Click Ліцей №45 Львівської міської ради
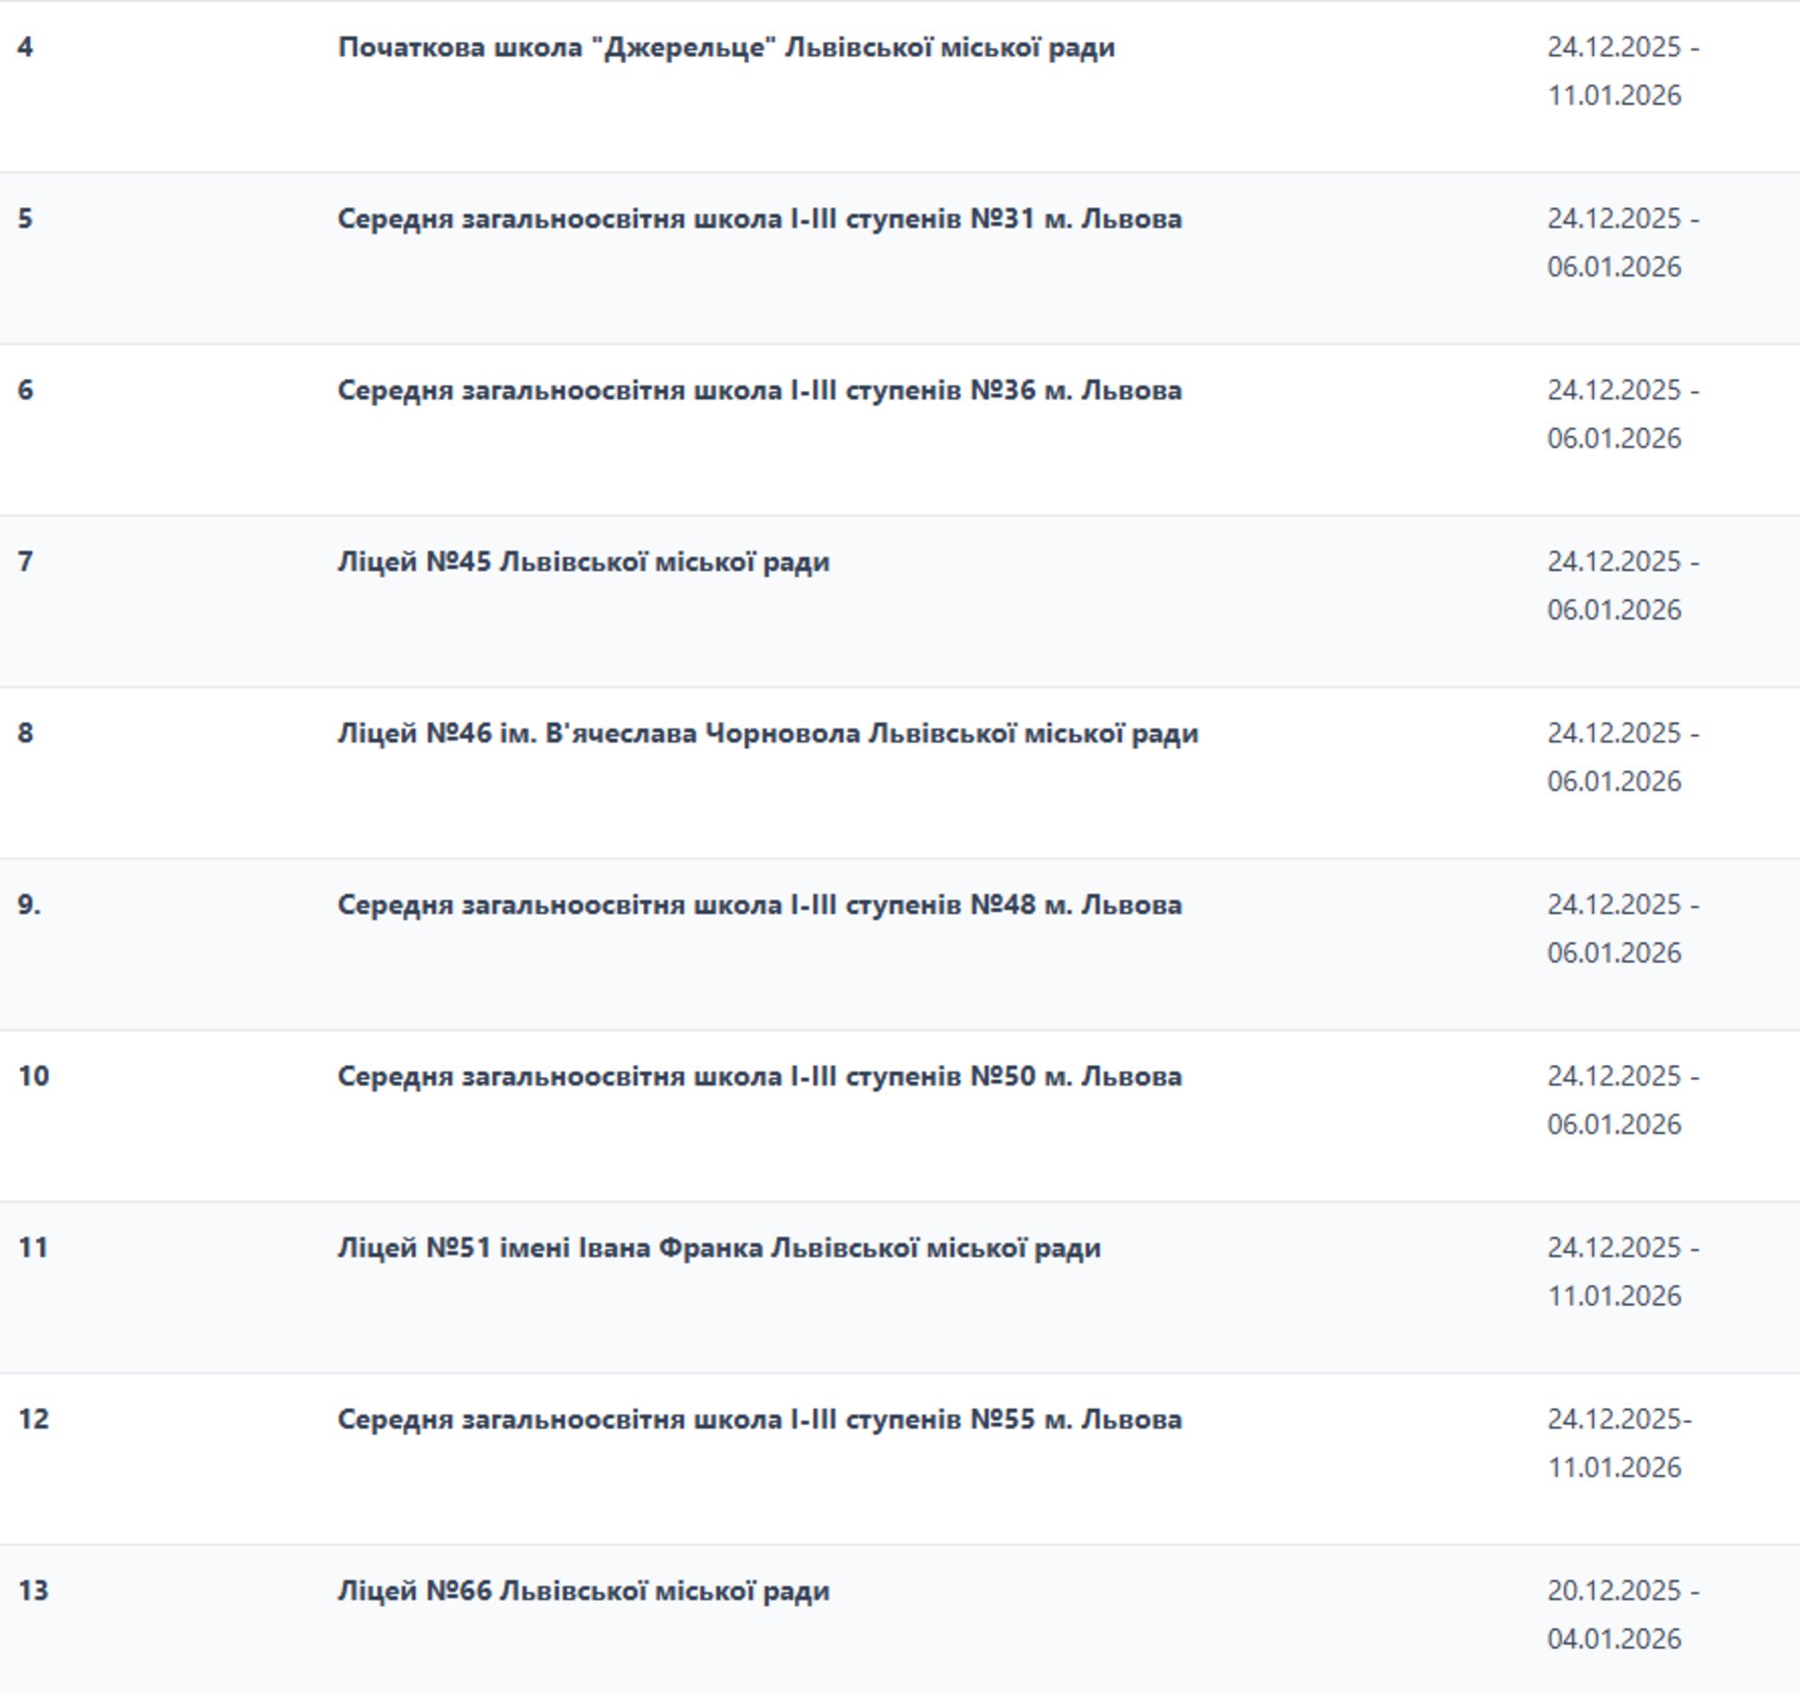This screenshot has width=1800, height=1693. pyautogui.click(x=583, y=562)
